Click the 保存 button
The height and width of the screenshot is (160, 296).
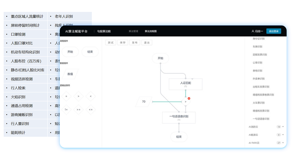(x=123, y=43)
